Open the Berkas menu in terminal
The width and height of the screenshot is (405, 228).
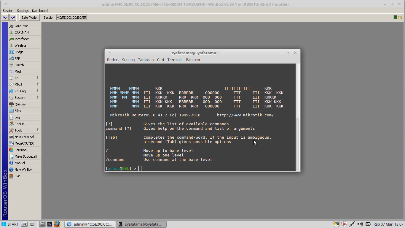[x=113, y=60]
